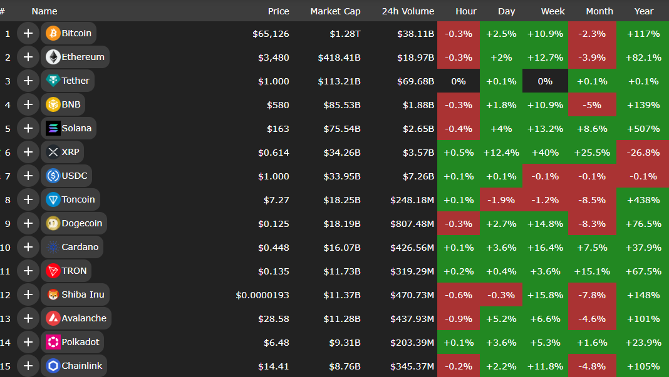This screenshot has height=377, width=669.
Task: Open the Toncoin name link
Action: pos(78,199)
